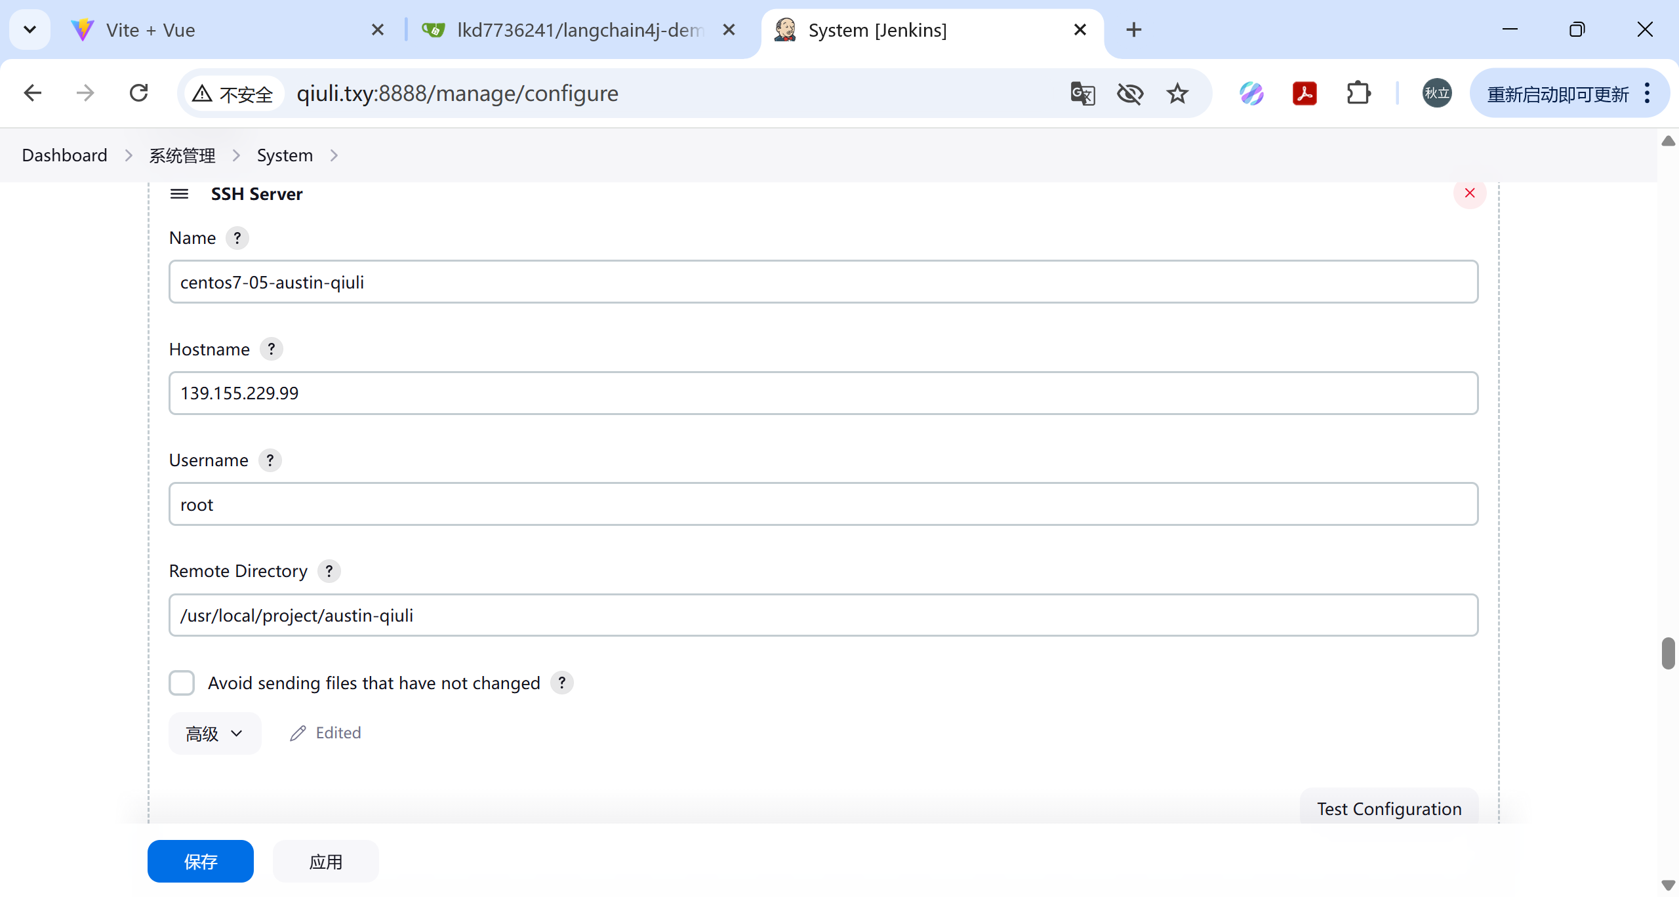Screen dimensions: 1679x897
Task: Click the scrollbar up arrow
Action: [x=1669, y=141]
